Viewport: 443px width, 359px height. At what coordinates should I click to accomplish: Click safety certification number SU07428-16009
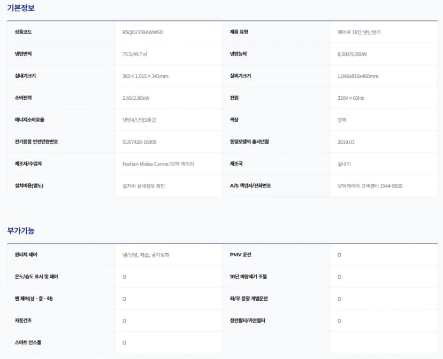click(x=139, y=142)
